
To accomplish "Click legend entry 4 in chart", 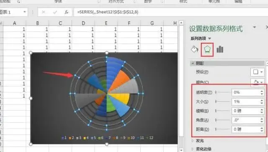I will (86, 138).
